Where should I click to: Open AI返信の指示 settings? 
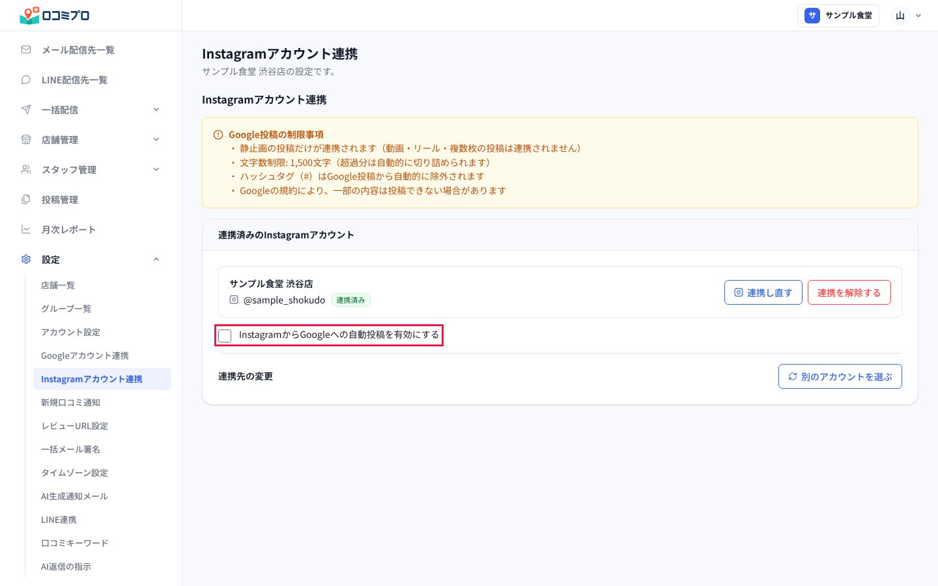pyautogui.click(x=102, y=566)
